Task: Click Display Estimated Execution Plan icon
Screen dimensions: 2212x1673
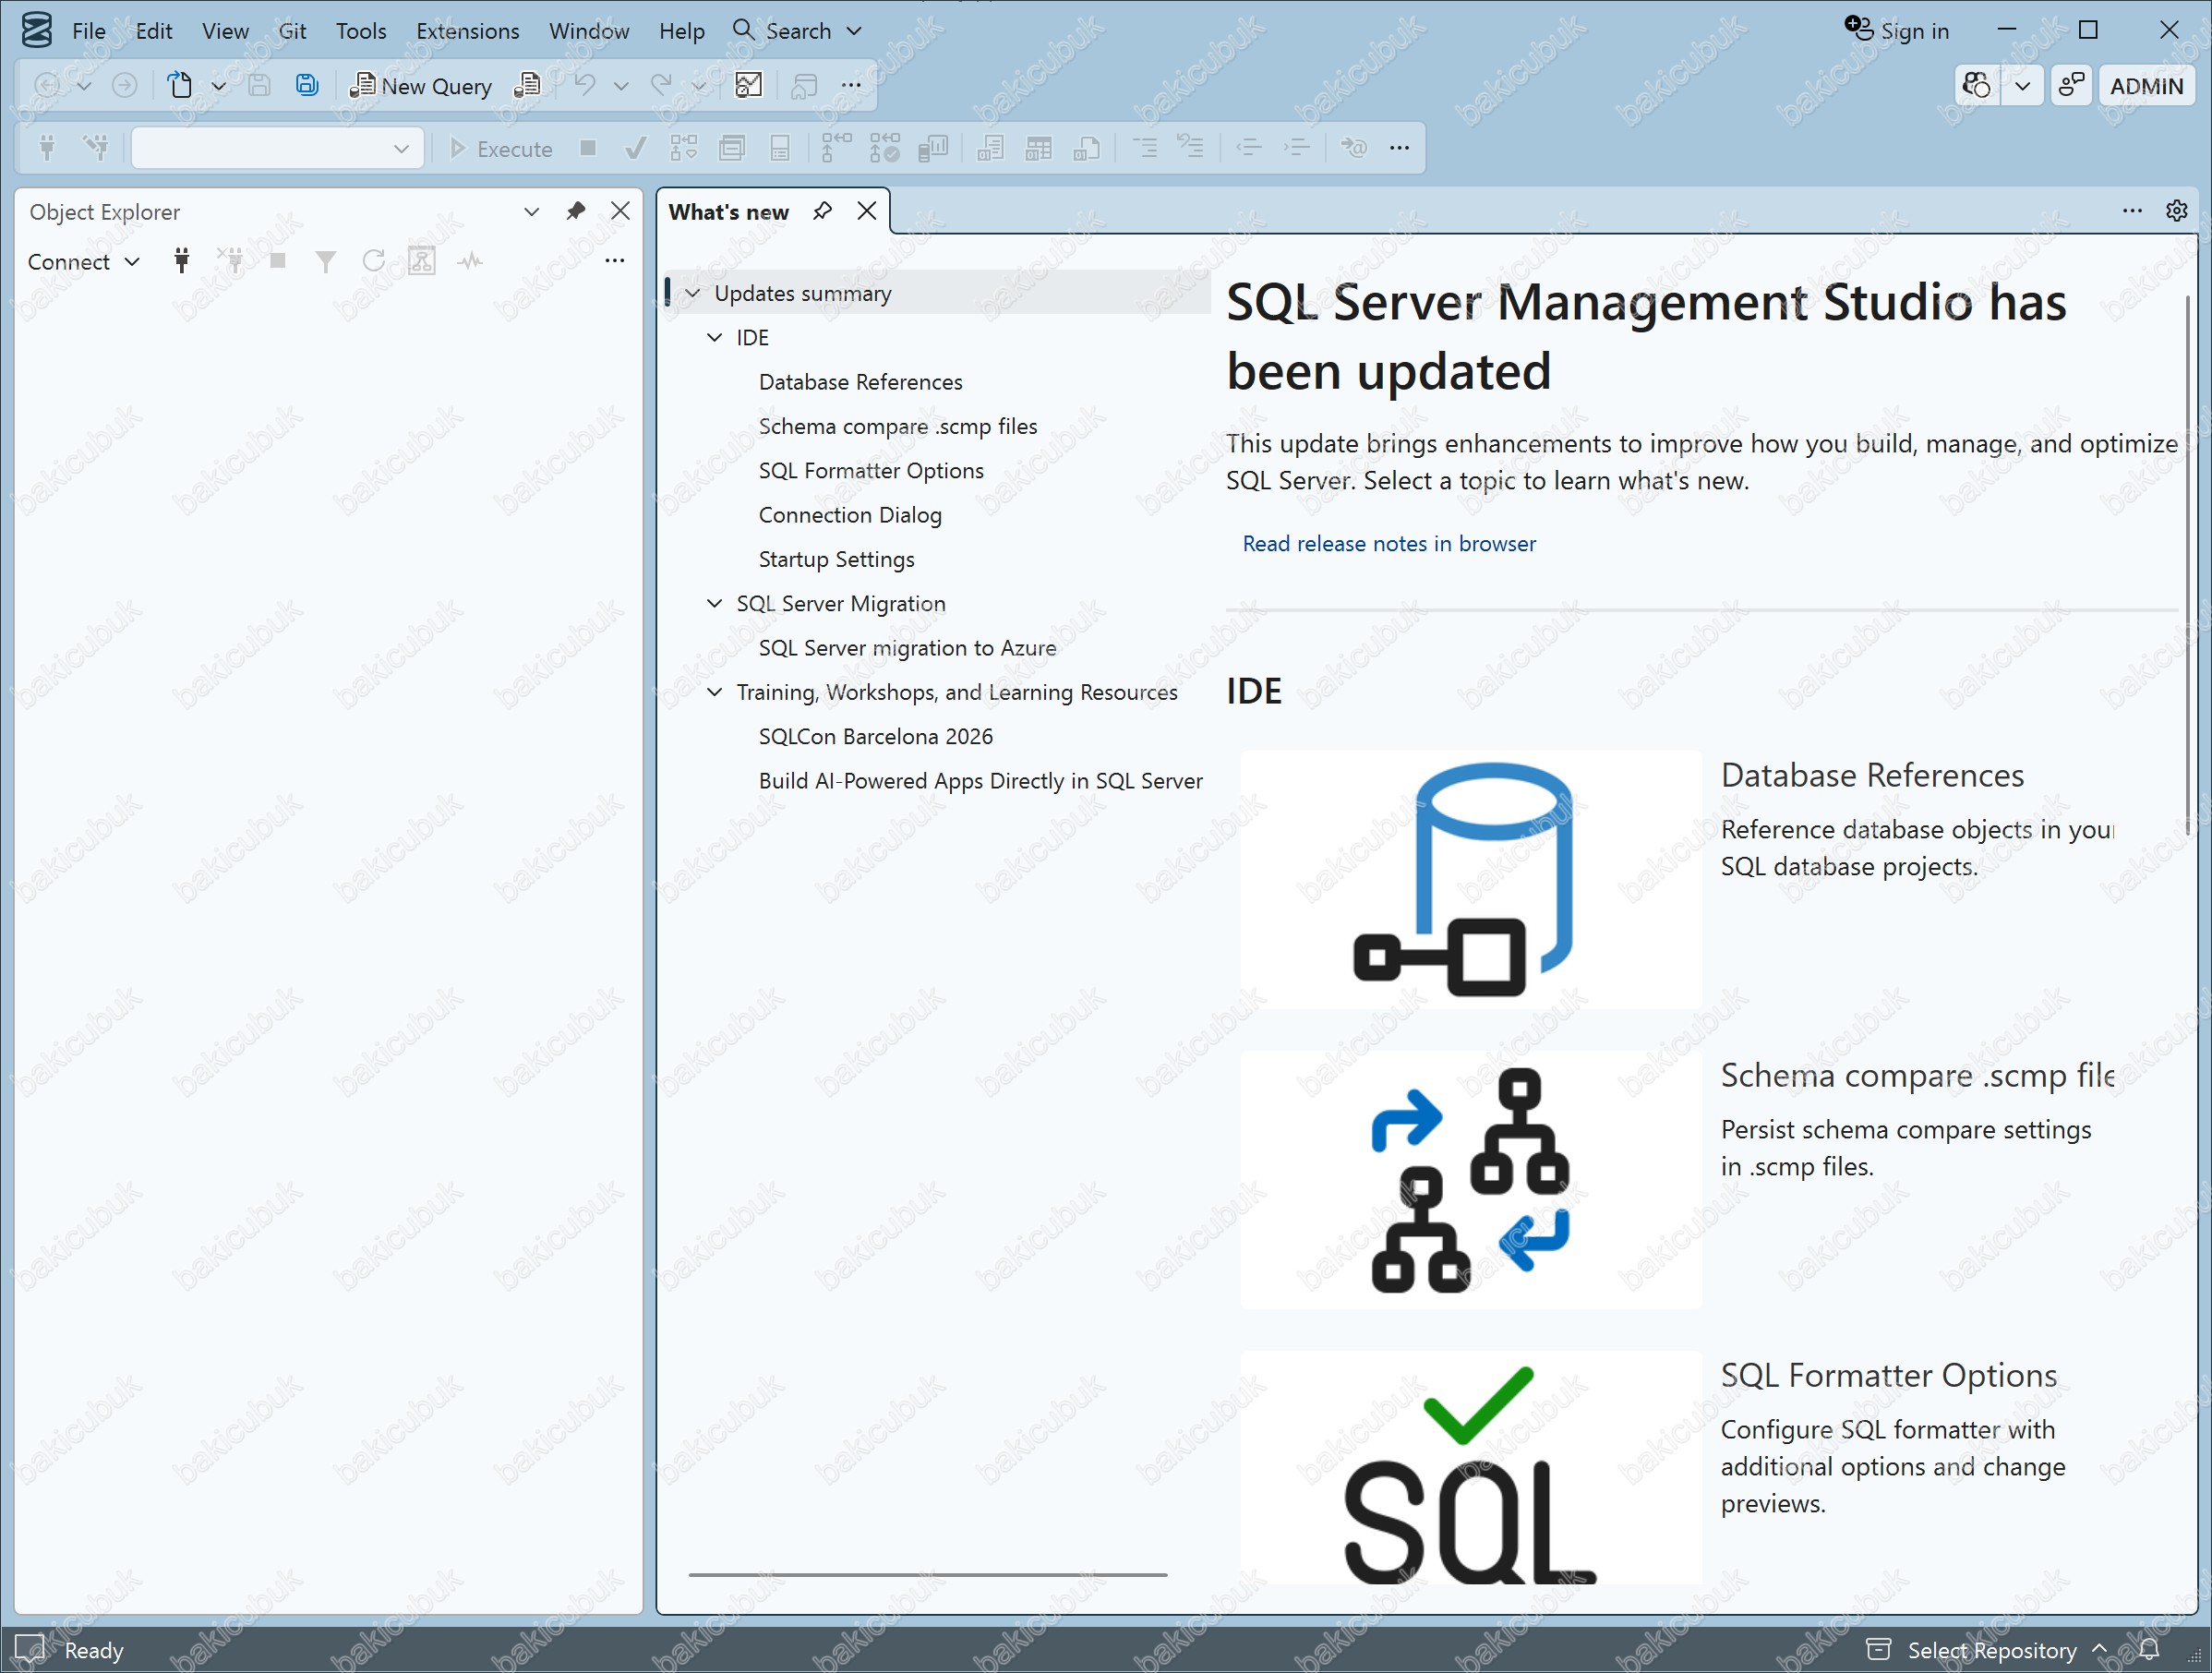Action: pos(684,149)
